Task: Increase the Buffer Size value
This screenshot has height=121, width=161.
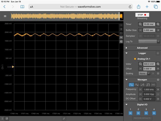Action: [x=158, y=30]
